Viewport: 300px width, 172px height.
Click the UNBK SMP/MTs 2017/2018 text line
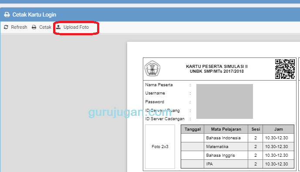217,71
